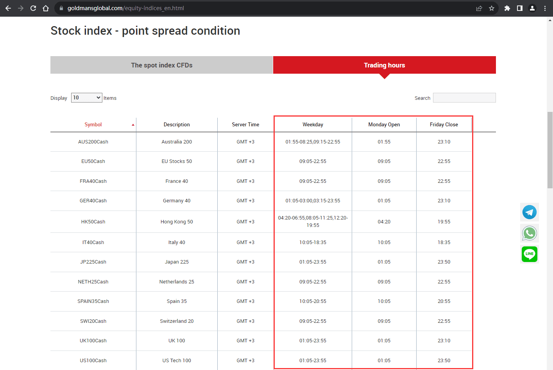Open the WhatsApp chat icon

pos(530,233)
